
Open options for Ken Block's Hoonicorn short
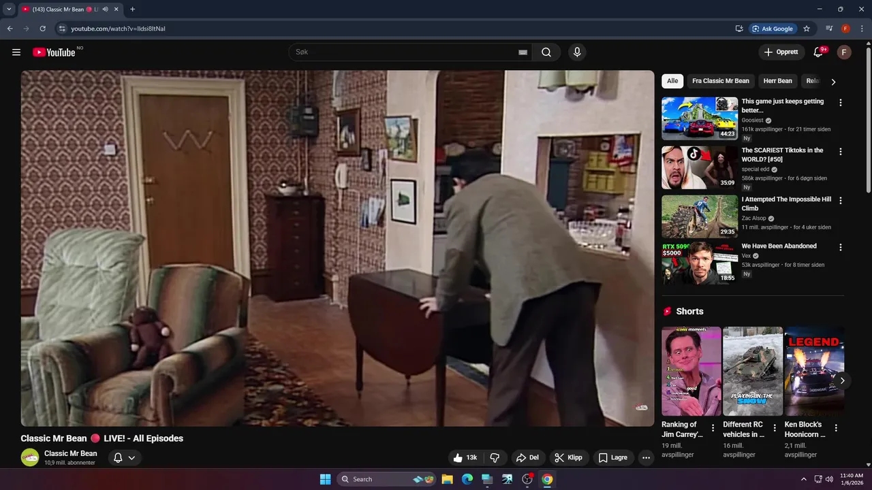pos(836,428)
